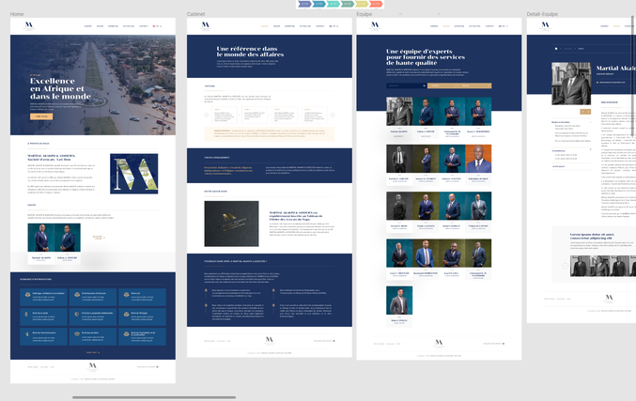Open the language flag dropdown in the Home header
This screenshot has height=401, width=636.
pos(156,26)
